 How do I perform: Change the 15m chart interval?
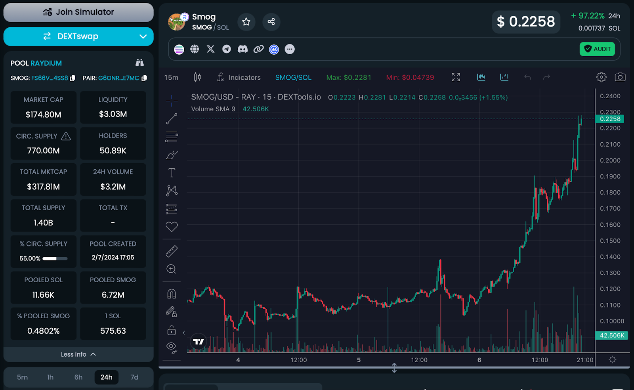[x=171, y=77]
